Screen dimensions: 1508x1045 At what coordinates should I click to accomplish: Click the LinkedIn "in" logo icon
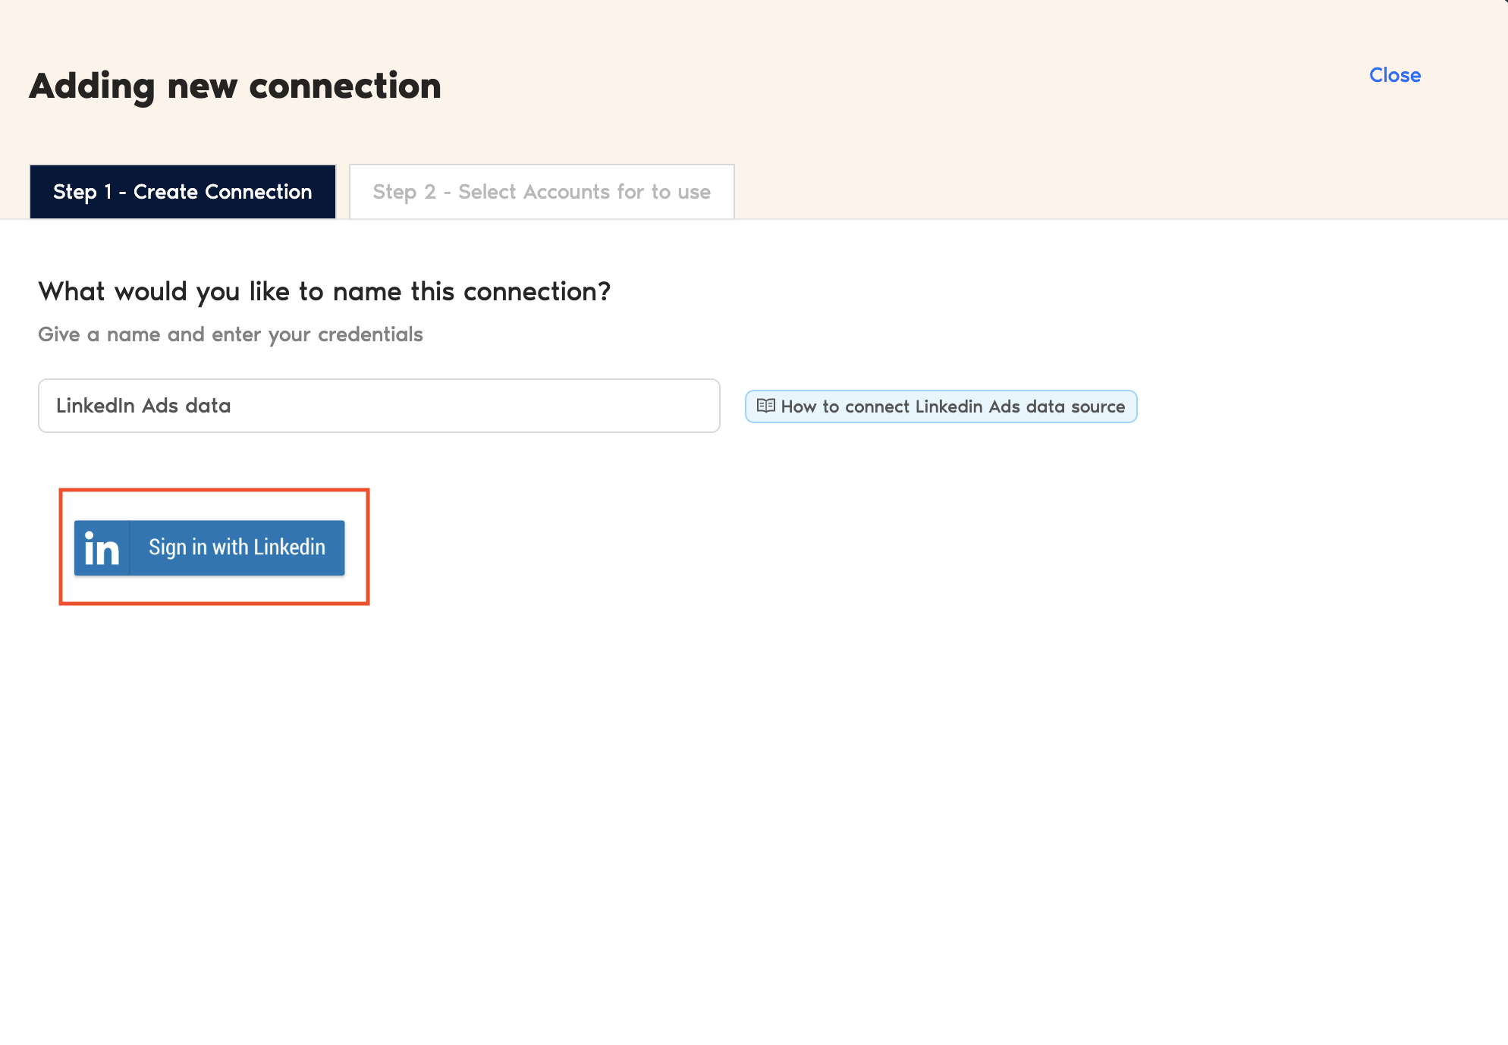tap(102, 548)
